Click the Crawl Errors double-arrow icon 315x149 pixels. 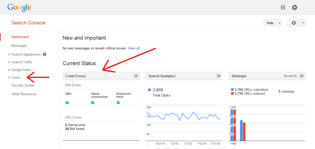[x=136, y=76]
